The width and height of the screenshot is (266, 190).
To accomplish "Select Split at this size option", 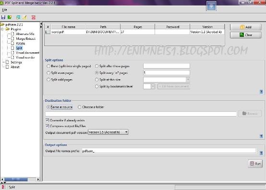I will coord(97,80).
